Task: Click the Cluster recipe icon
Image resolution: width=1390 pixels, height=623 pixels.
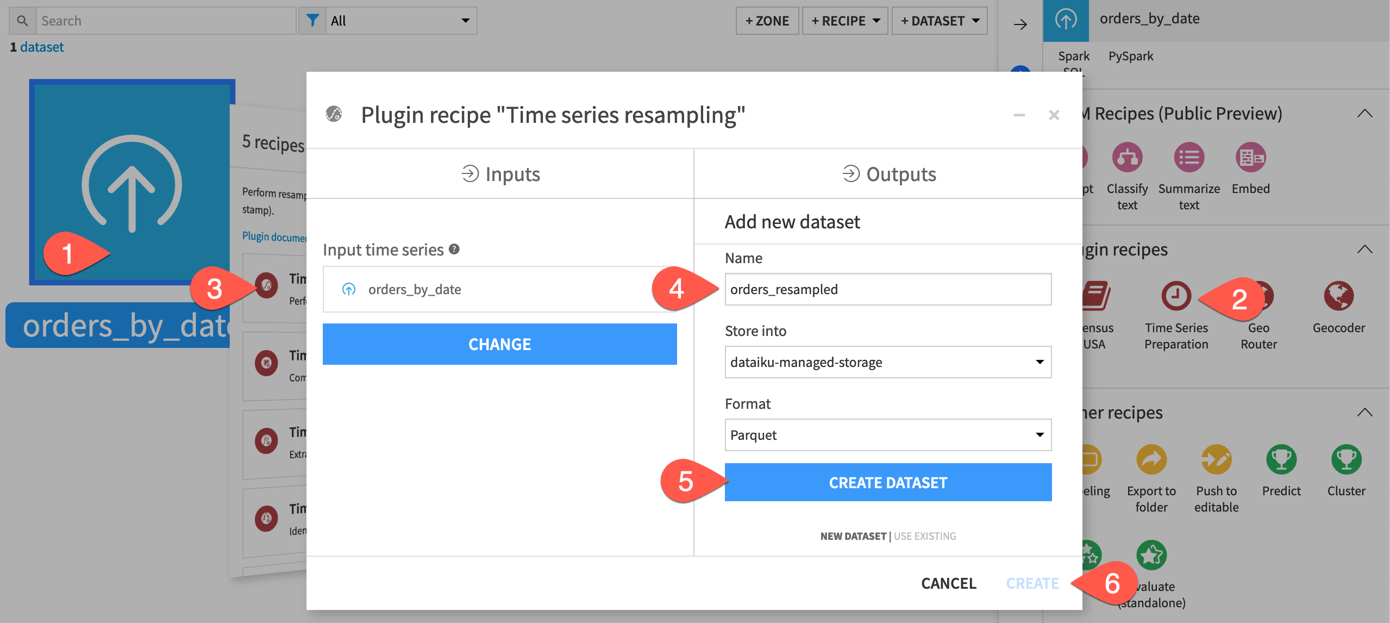Action: [x=1346, y=459]
